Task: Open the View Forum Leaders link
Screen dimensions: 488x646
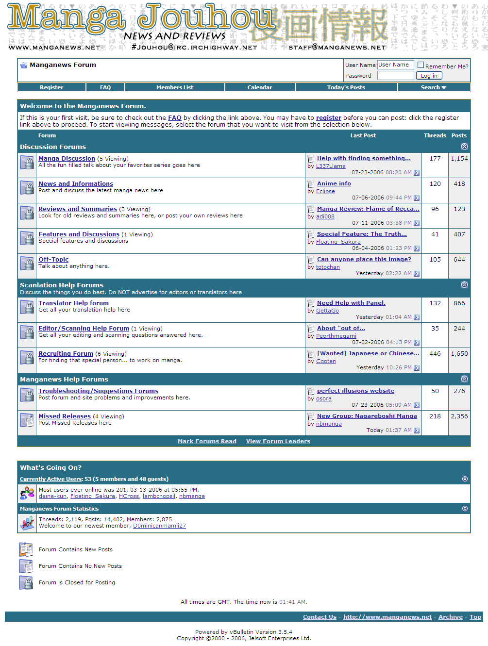Action: click(278, 441)
